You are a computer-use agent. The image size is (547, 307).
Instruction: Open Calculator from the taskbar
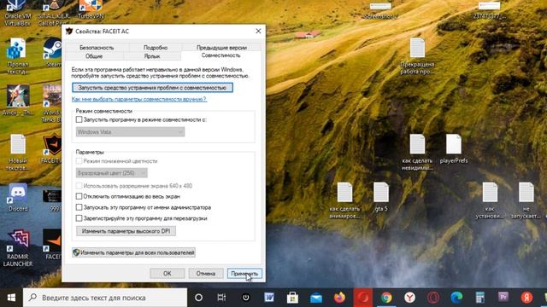[x=480, y=298]
